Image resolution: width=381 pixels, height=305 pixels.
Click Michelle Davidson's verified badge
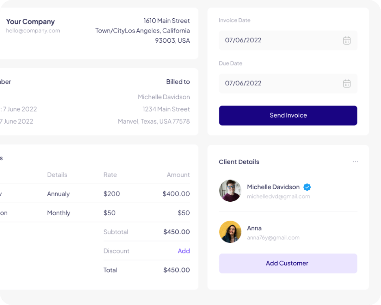(307, 187)
